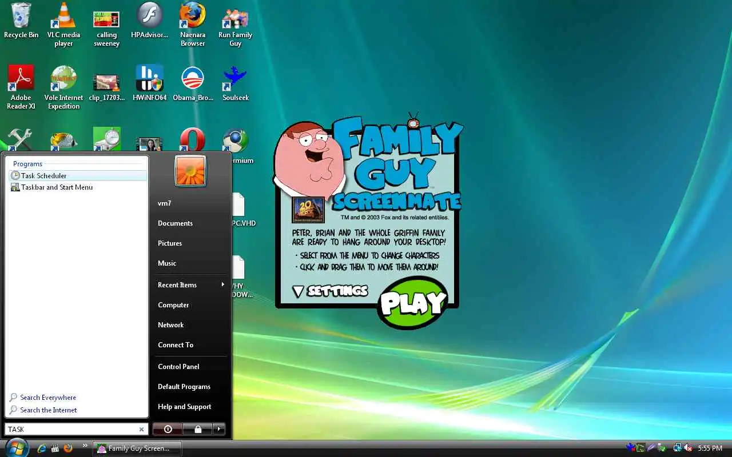Select the video thumbnail with woman
The width and height of the screenshot is (732, 457).
(150, 144)
